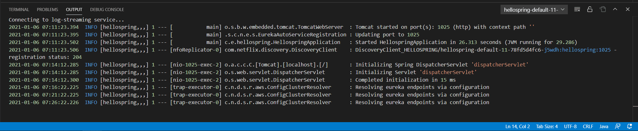Show notifications via the bell icon
Viewport: 638px width, 131px height.
pos(629,127)
